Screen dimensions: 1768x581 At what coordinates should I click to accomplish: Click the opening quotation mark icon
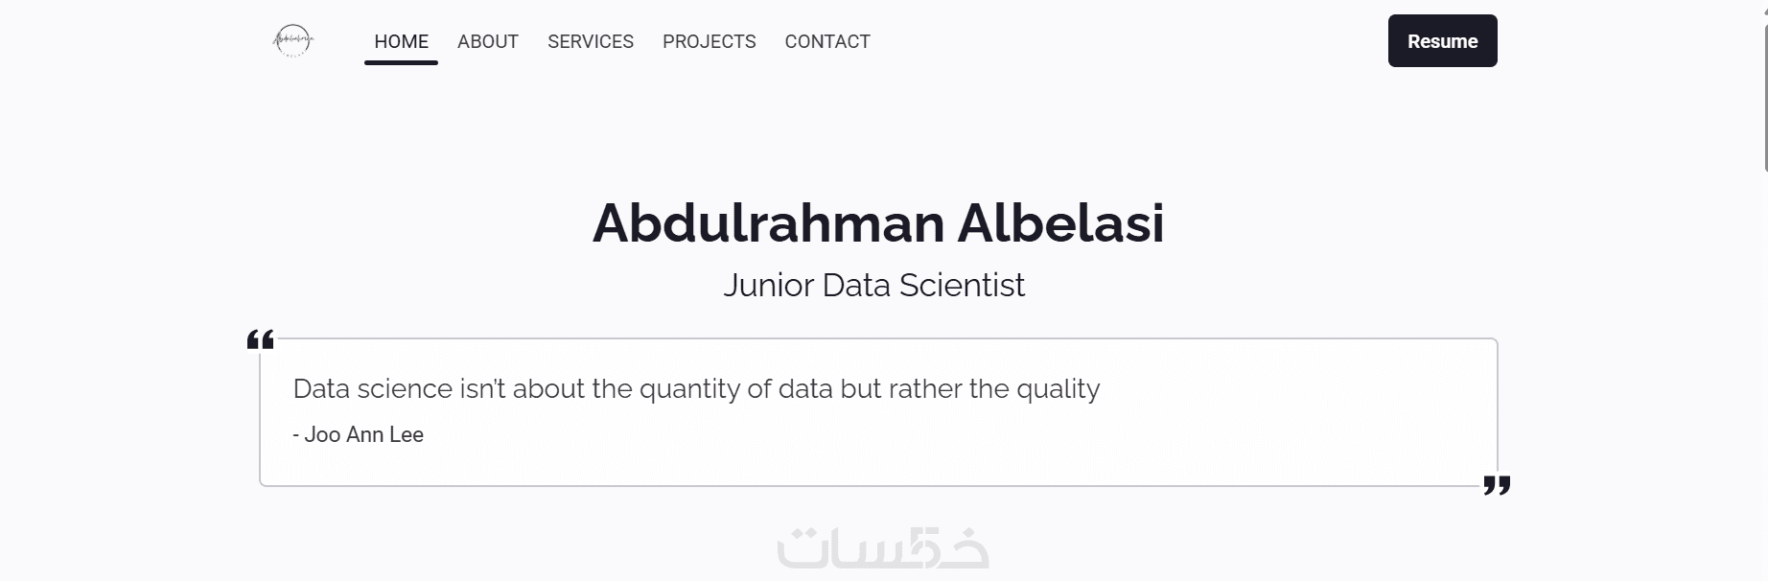(261, 339)
